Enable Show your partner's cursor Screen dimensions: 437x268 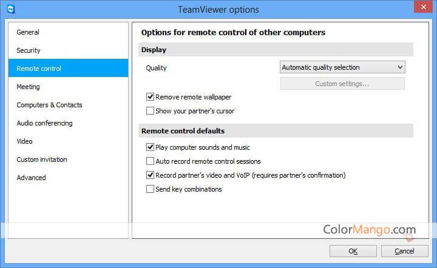(150, 111)
